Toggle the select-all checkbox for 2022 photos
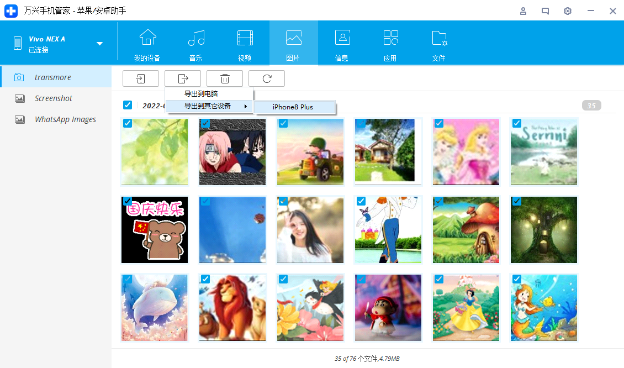The width and height of the screenshot is (624, 368). (x=128, y=105)
